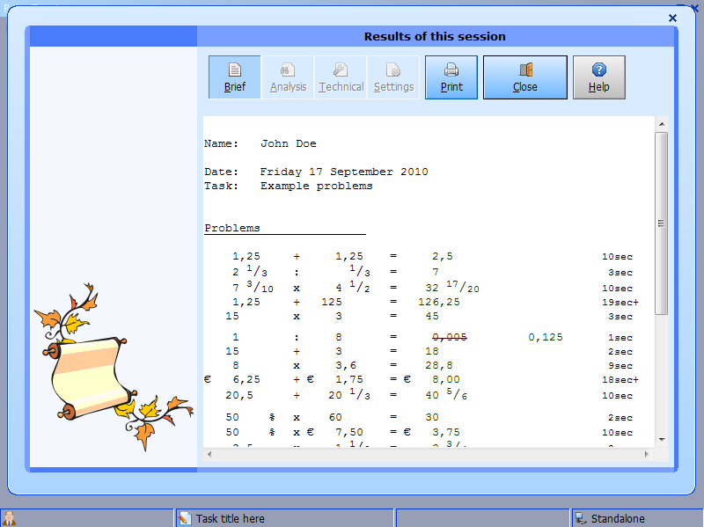The image size is (704, 527).
Task: Click the horizontal scrollbar right arrow
Action: 647,454
